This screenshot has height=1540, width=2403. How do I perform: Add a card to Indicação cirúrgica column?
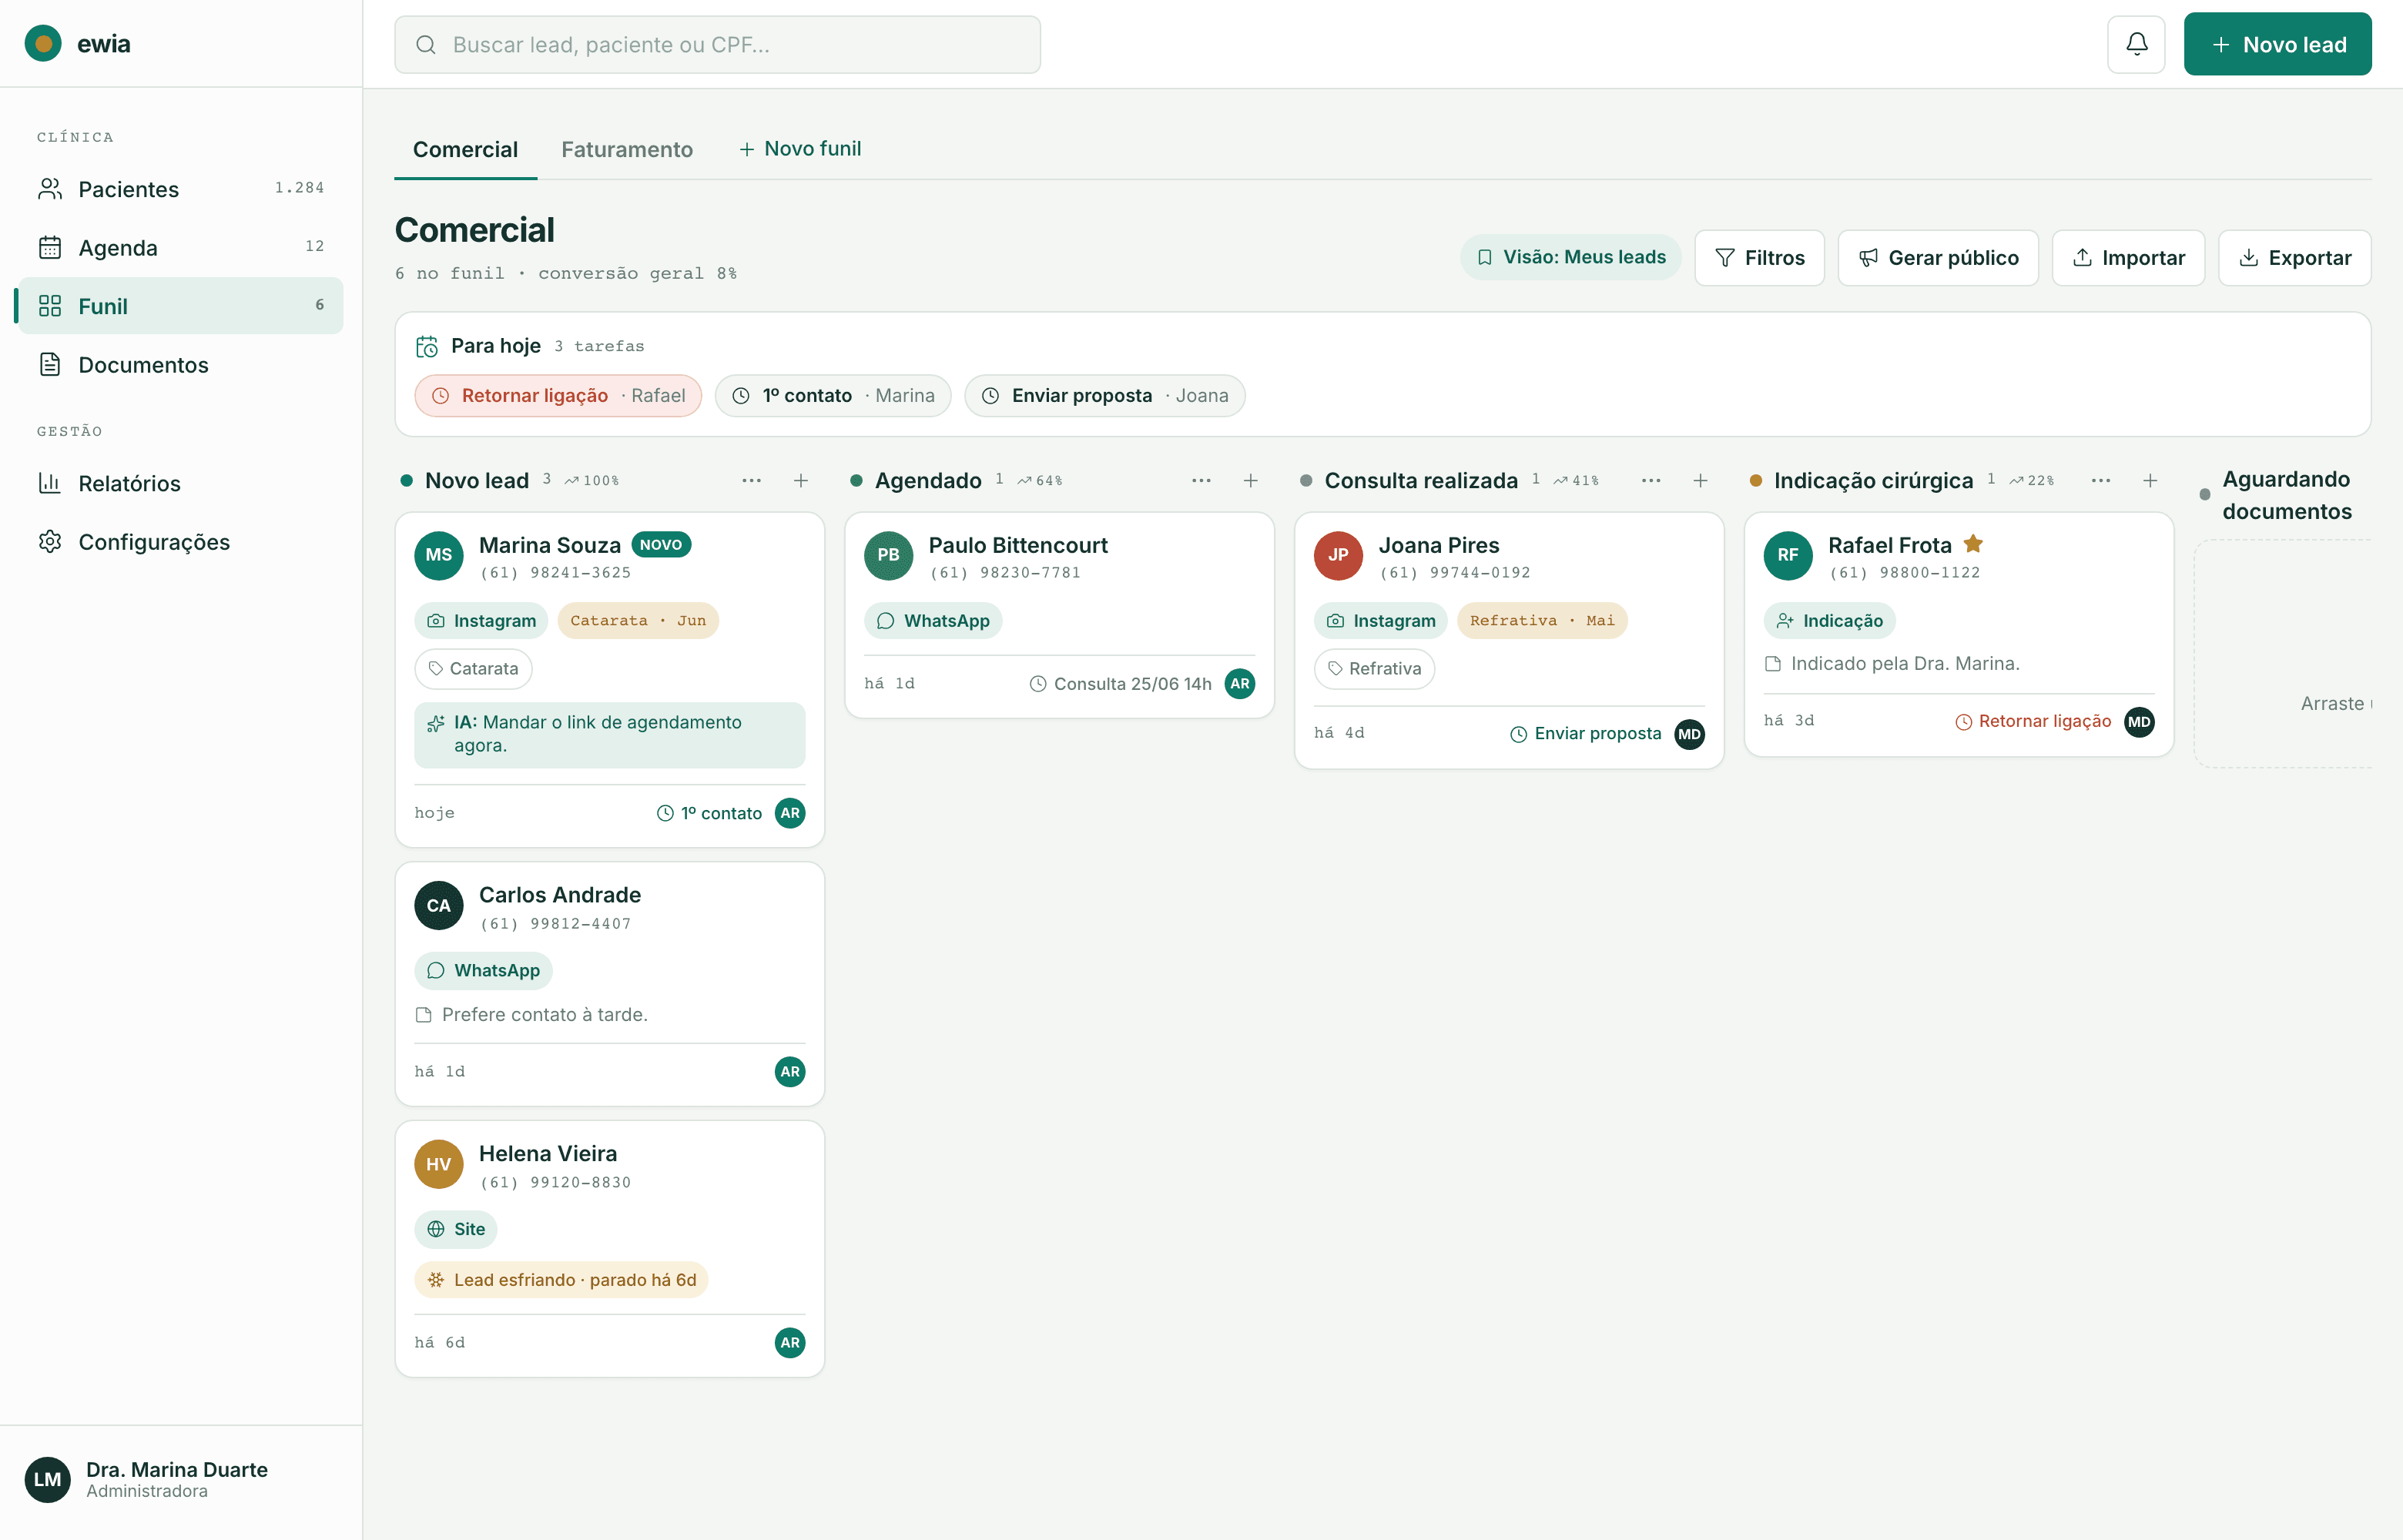point(2150,481)
